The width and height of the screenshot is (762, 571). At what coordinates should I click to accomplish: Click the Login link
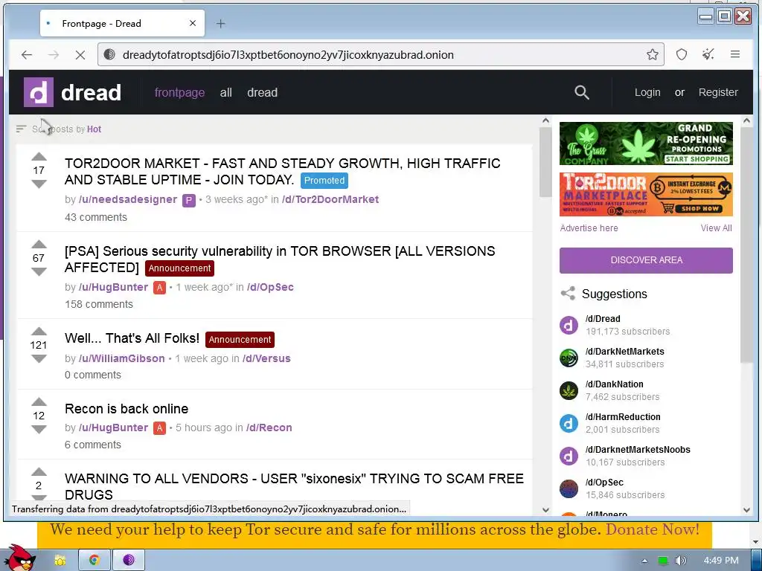pyautogui.click(x=647, y=92)
